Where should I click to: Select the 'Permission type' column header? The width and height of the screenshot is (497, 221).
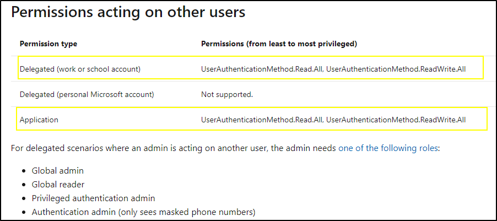[48, 44]
